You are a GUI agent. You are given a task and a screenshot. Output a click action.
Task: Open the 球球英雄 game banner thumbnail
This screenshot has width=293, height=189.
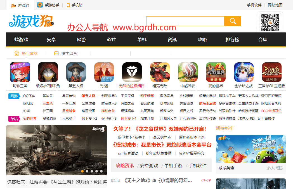point(251,149)
